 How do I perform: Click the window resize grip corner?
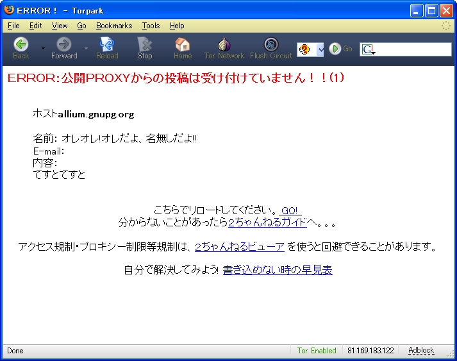[451, 353]
